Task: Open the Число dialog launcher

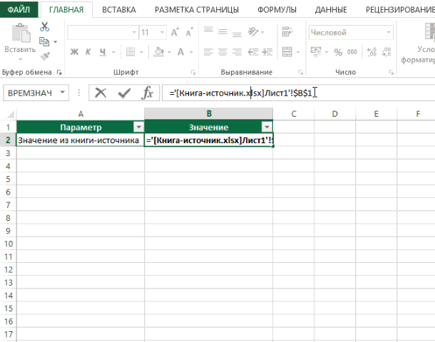Action: pyautogui.click(x=391, y=73)
